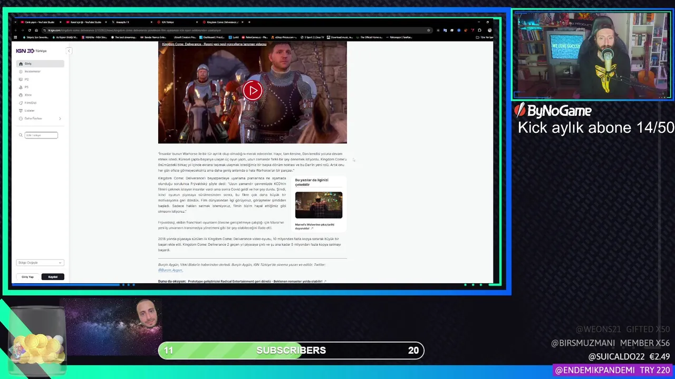This screenshot has width=675, height=379.
Task: Open a new browser tab
Action: (x=248, y=22)
